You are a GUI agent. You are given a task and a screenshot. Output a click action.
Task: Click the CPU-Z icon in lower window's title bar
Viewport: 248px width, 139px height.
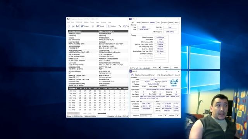coord(131,71)
